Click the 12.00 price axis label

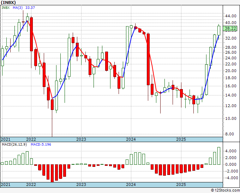coord(230,106)
